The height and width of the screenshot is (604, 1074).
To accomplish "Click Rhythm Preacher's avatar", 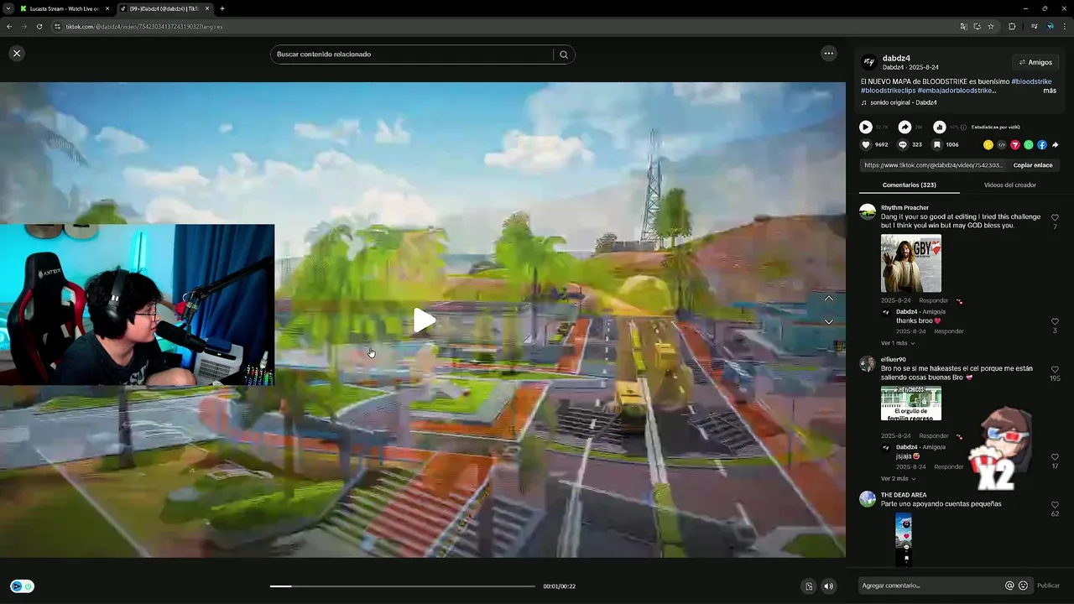I will click(868, 211).
